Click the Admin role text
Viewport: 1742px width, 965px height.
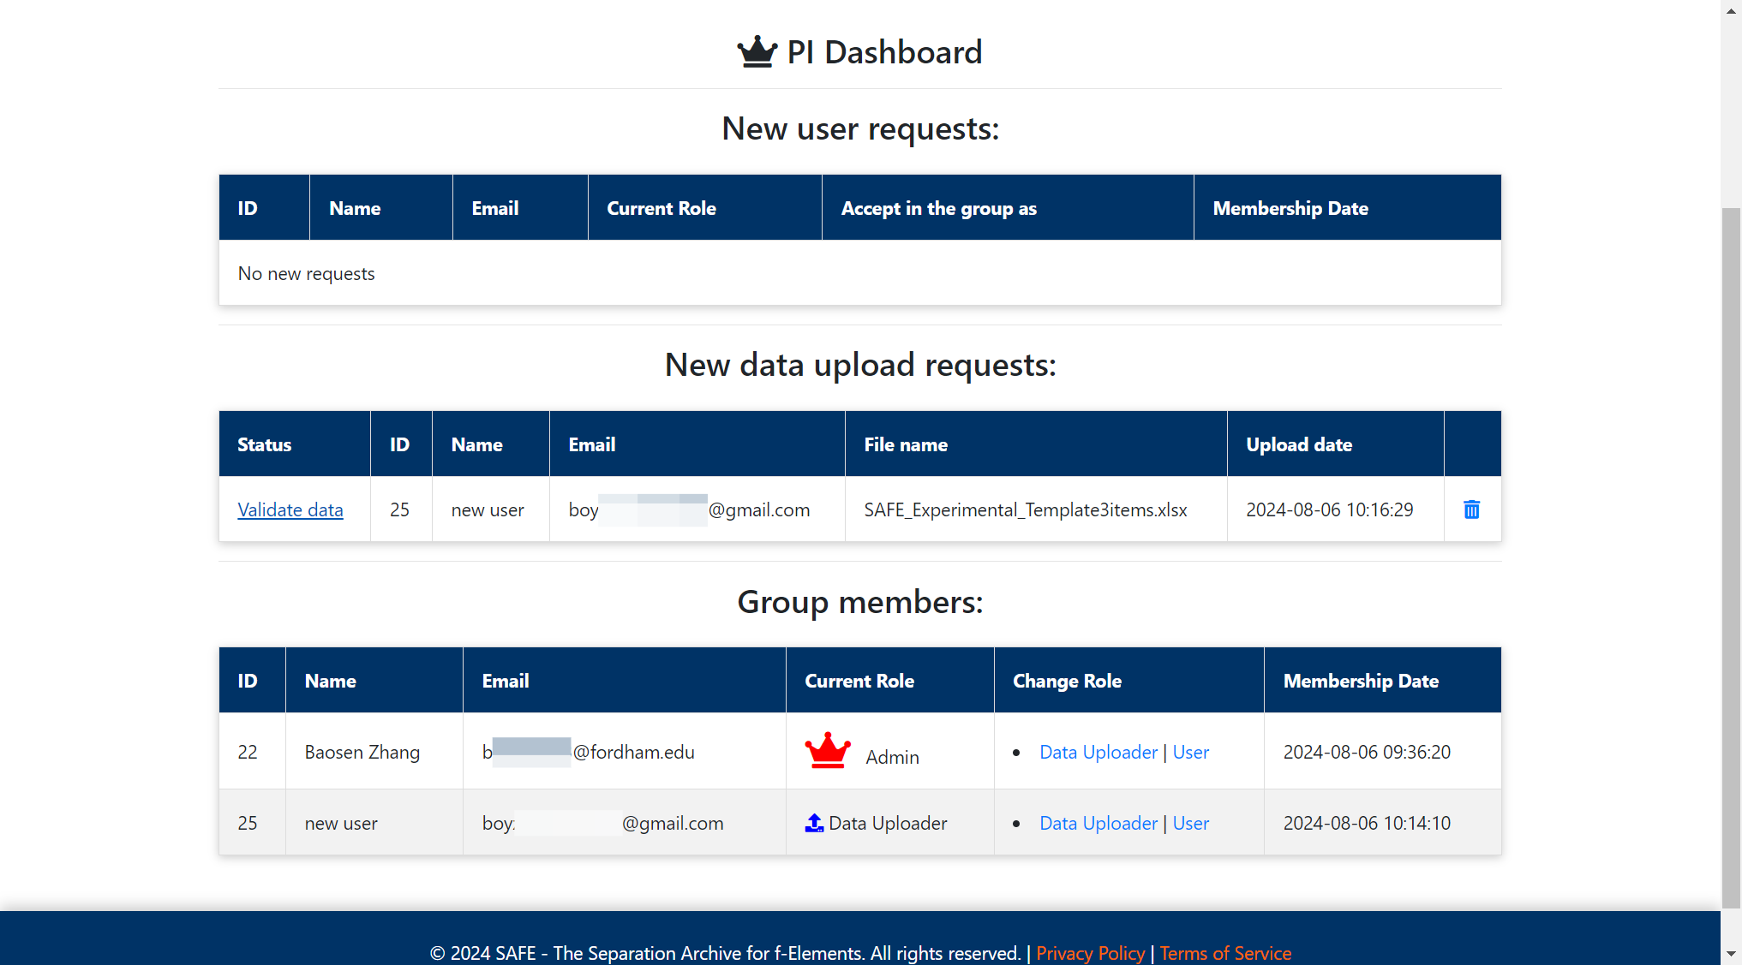892,757
